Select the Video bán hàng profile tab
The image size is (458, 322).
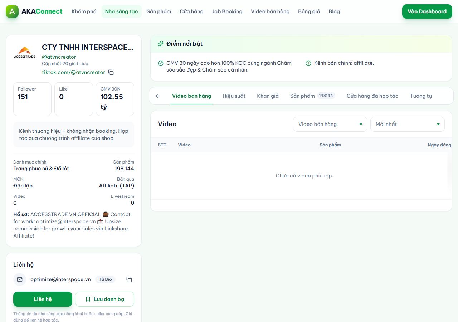[191, 96]
